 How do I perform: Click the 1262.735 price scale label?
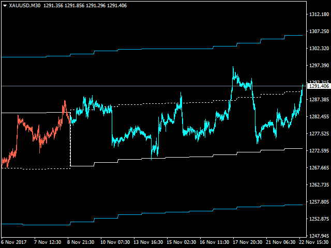[x=318, y=185]
